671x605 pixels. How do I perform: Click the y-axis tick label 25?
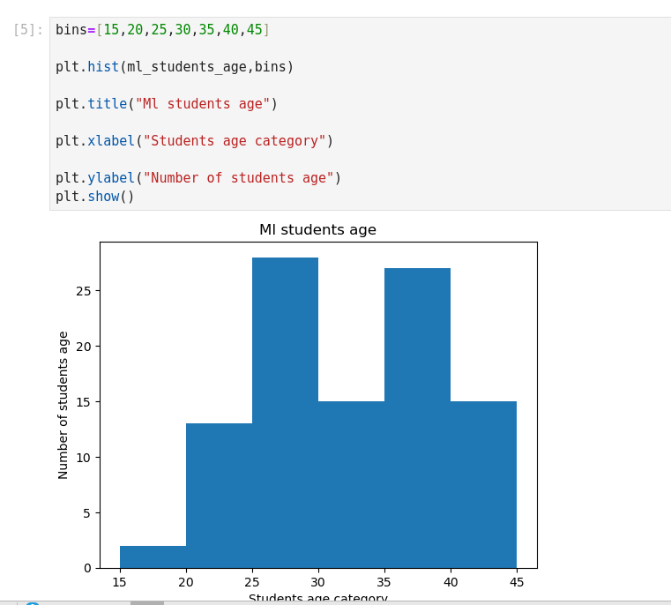coord(84,291)
